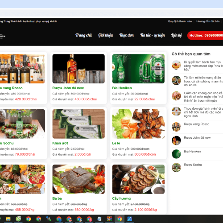The image size is (223, 223).
Task: Click the round sidebar thumbnail beside Rượu John đỏ new
Action: click(x=176, y=140)
